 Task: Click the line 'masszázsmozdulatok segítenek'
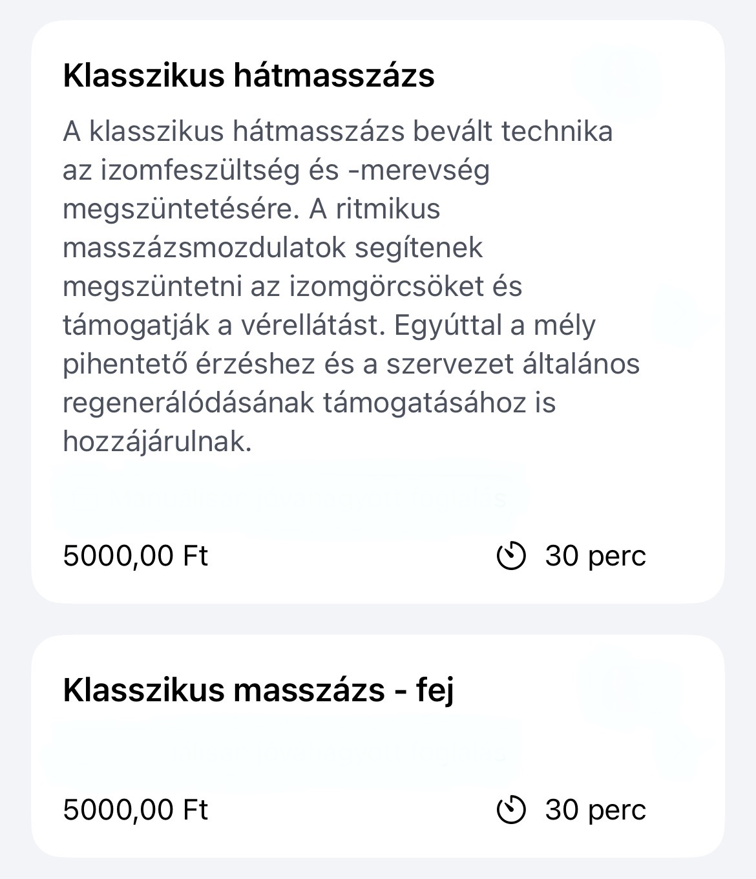point(273,248)
